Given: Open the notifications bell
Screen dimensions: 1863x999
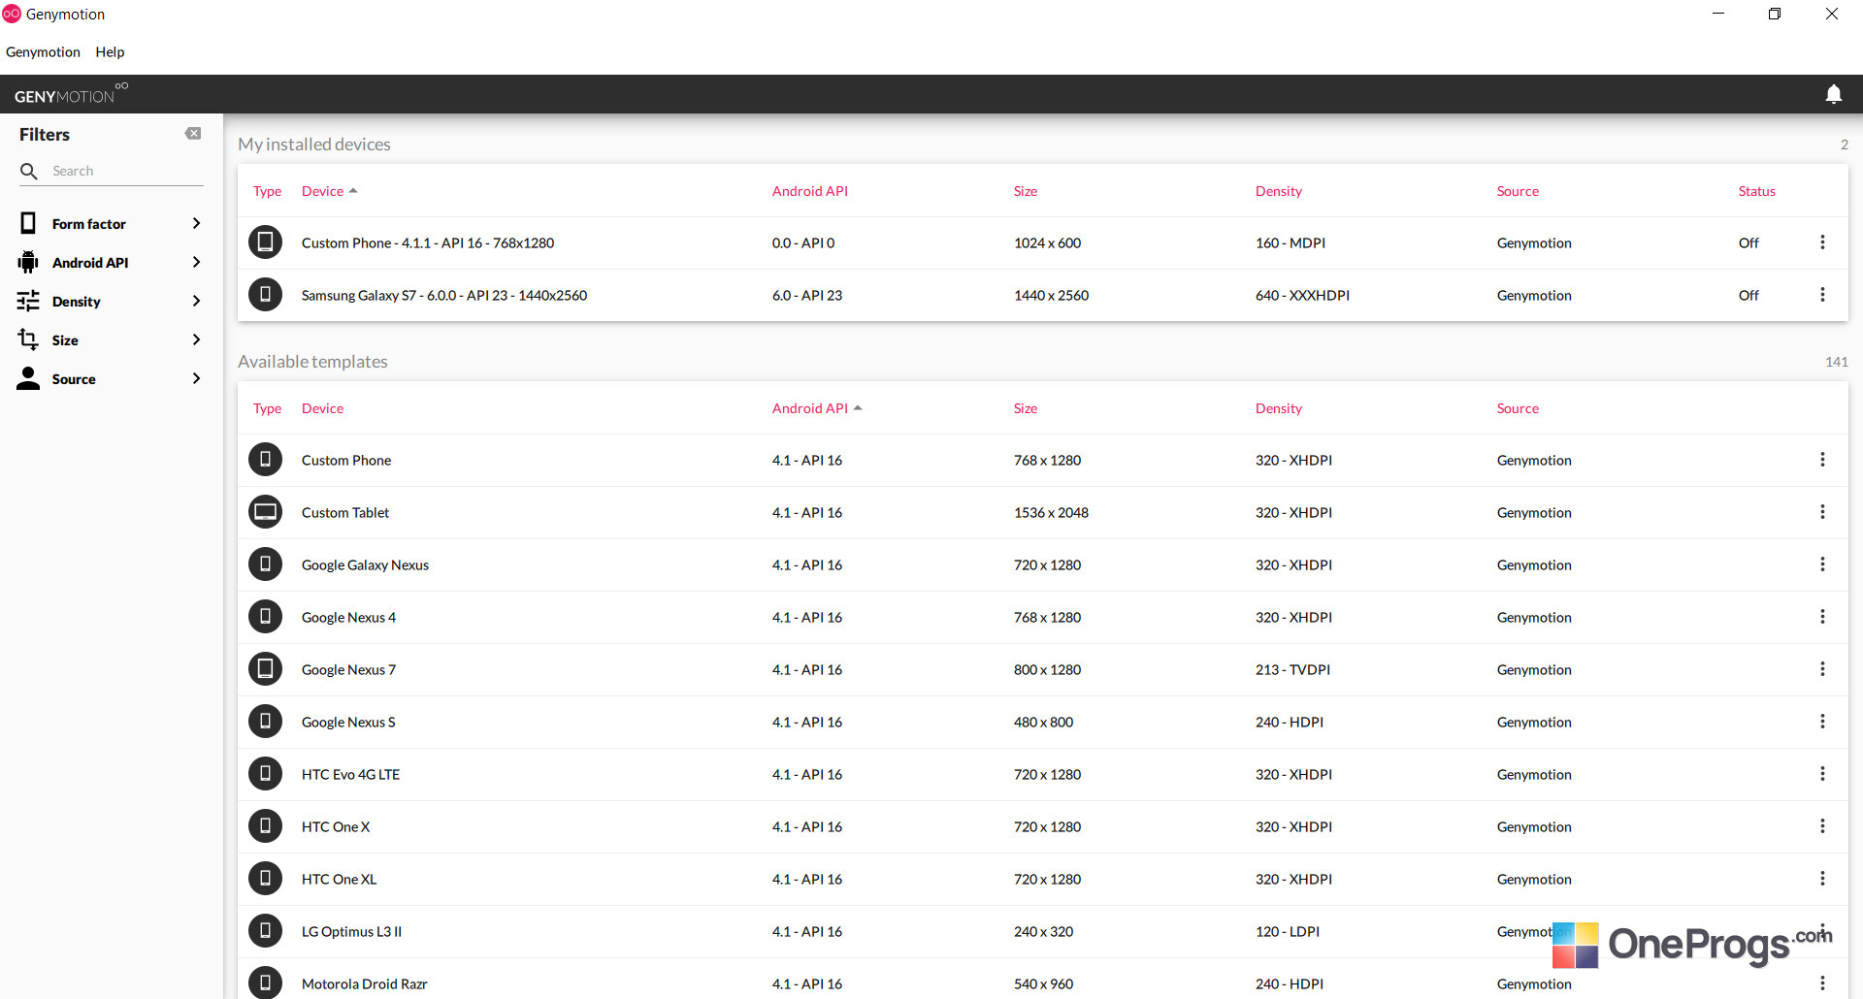Looking at the screenshot, I should pyautogui.click(x=1833, y=94).
